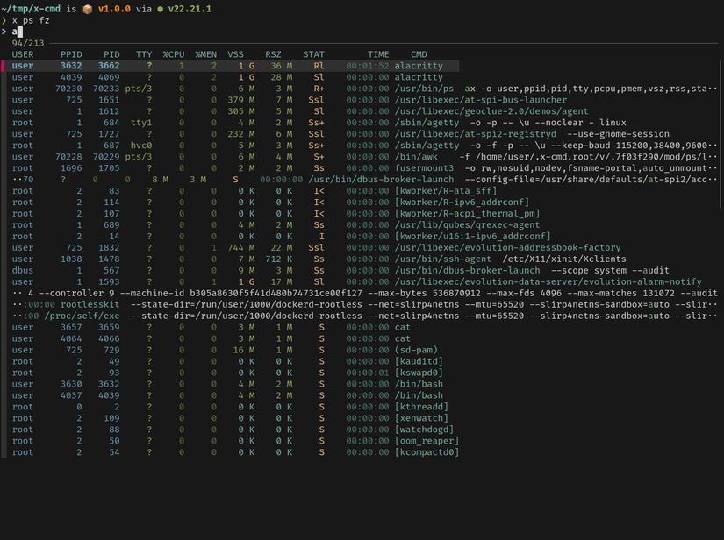Click the STAT column header
The width and height of the screenshot is (724, 540).
tap(313, 53)
